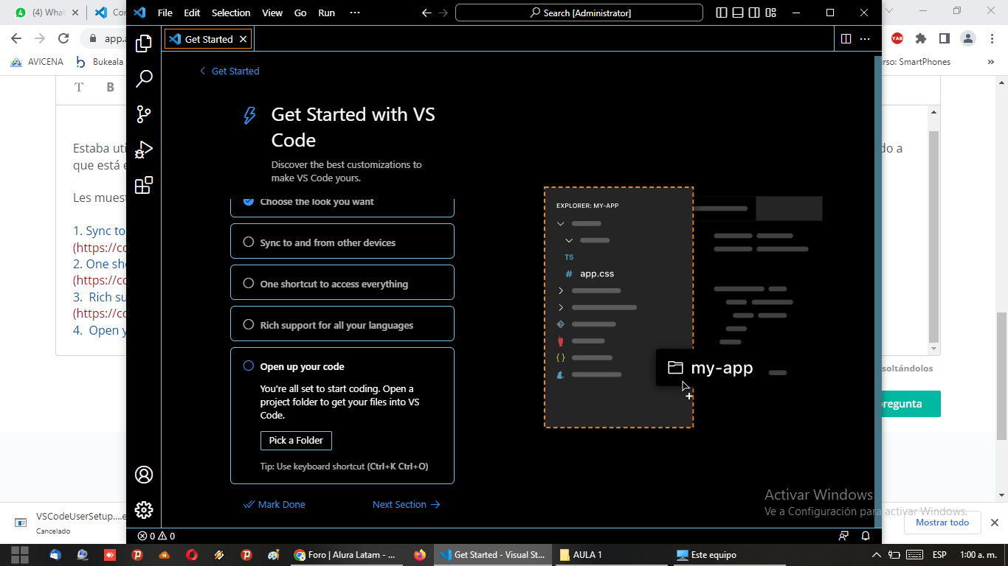
Task: Open the Extensions view
Action: tap(144, 184)
